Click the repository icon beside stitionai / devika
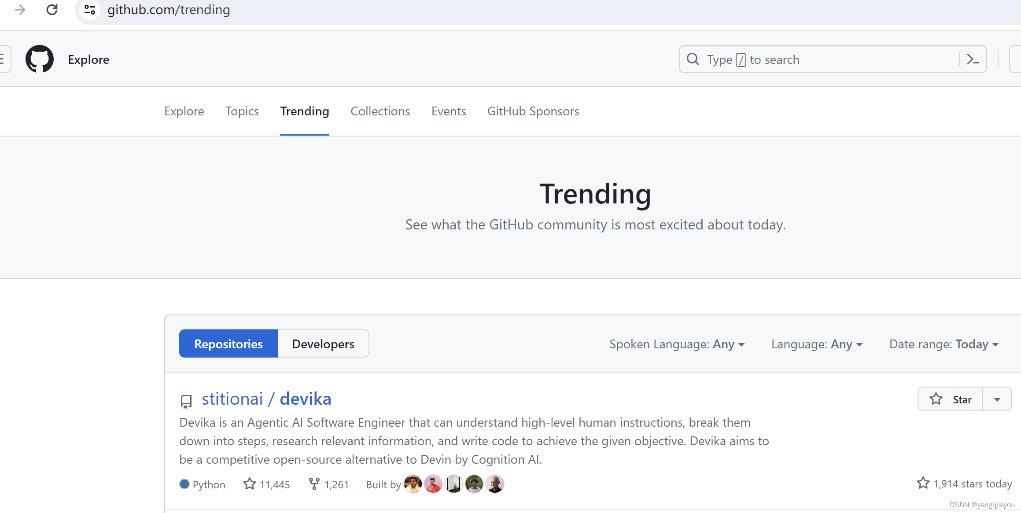The height and width of the screenshot is (513, 1021). click(x=186, y=401)
